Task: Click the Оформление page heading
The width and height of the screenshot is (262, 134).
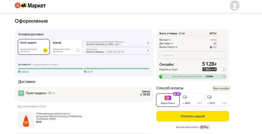Action: pos(31,21)
